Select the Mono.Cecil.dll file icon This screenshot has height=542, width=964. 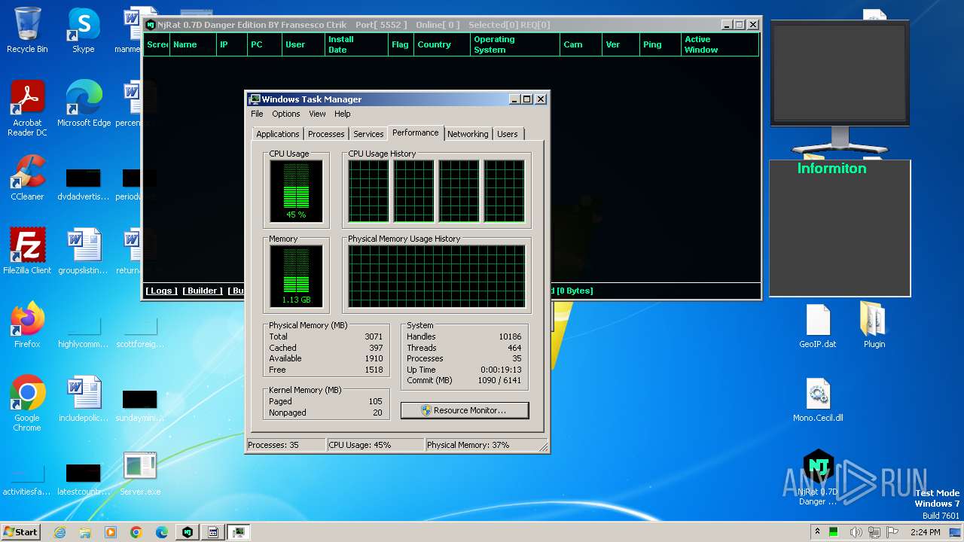tap(818, 400)
